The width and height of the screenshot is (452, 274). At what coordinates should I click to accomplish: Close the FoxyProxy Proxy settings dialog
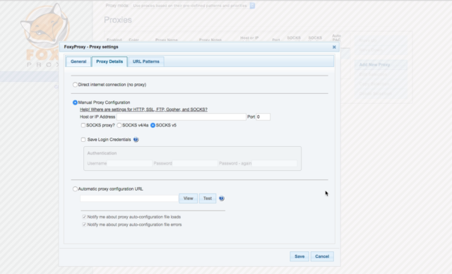[334, 47]
